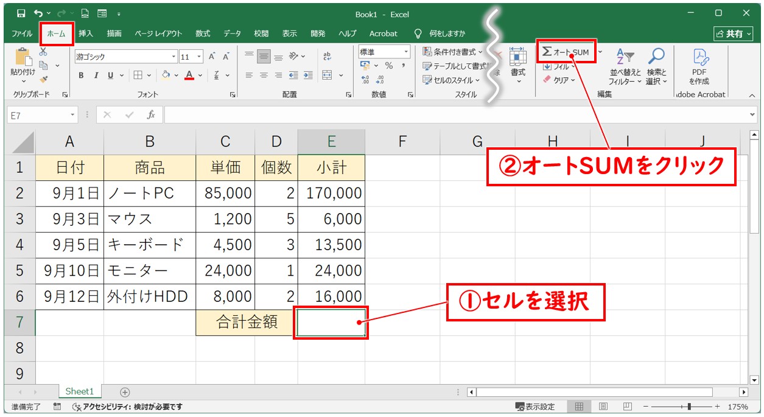Click the Undo arrow icon
The width and height of the screenshot is (764, 417).
click(38, 13)
